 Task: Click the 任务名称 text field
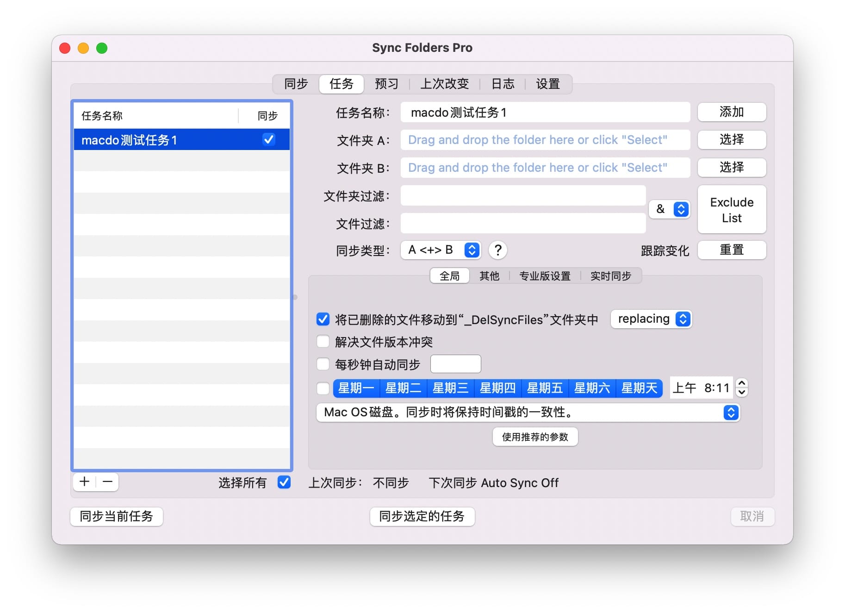click(x=545, y=112)
